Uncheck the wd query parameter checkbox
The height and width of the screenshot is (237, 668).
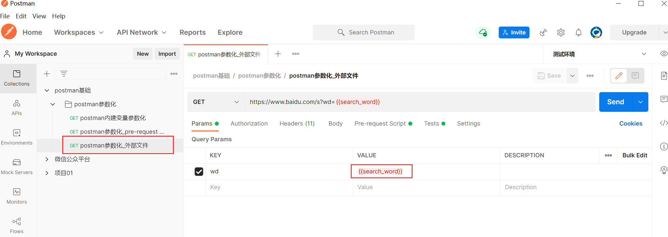pos(199,171)
